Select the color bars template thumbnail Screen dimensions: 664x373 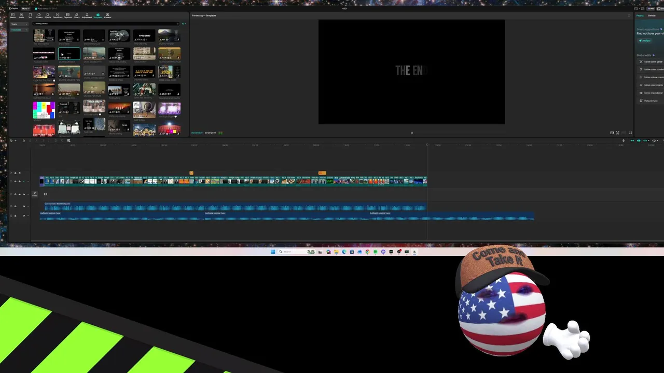44,110
